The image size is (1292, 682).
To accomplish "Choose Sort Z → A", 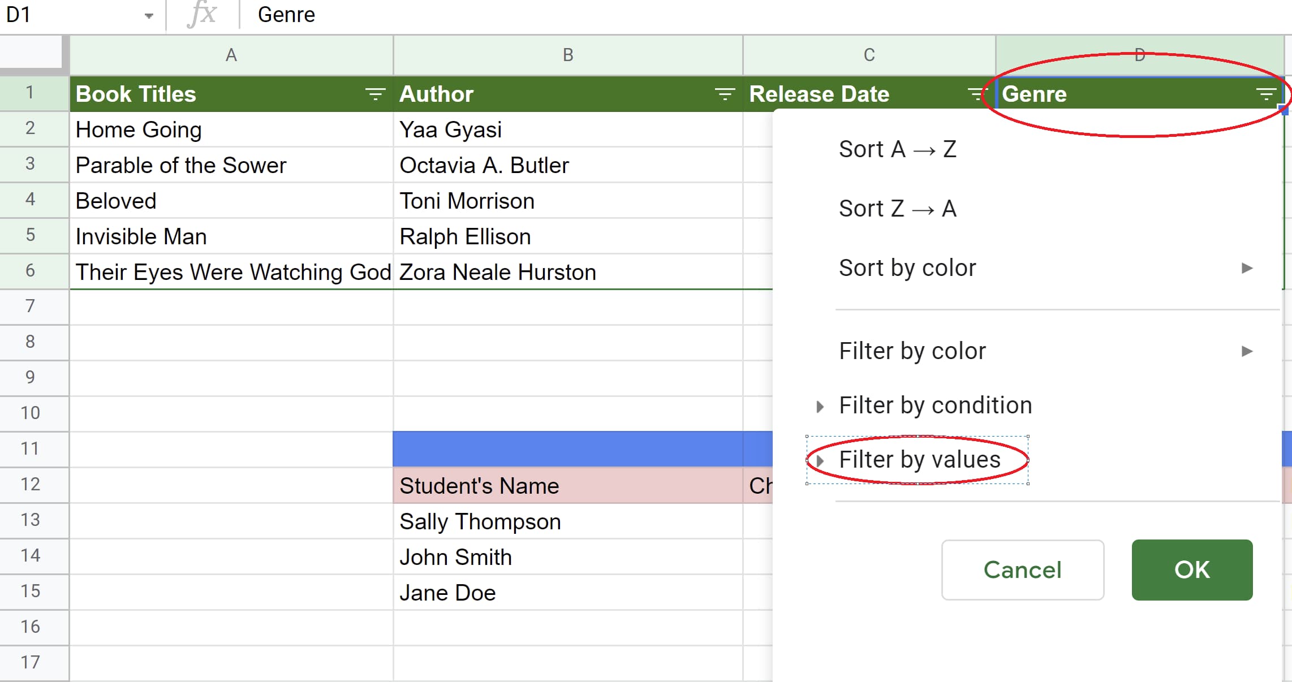I will tap(898, 209).
